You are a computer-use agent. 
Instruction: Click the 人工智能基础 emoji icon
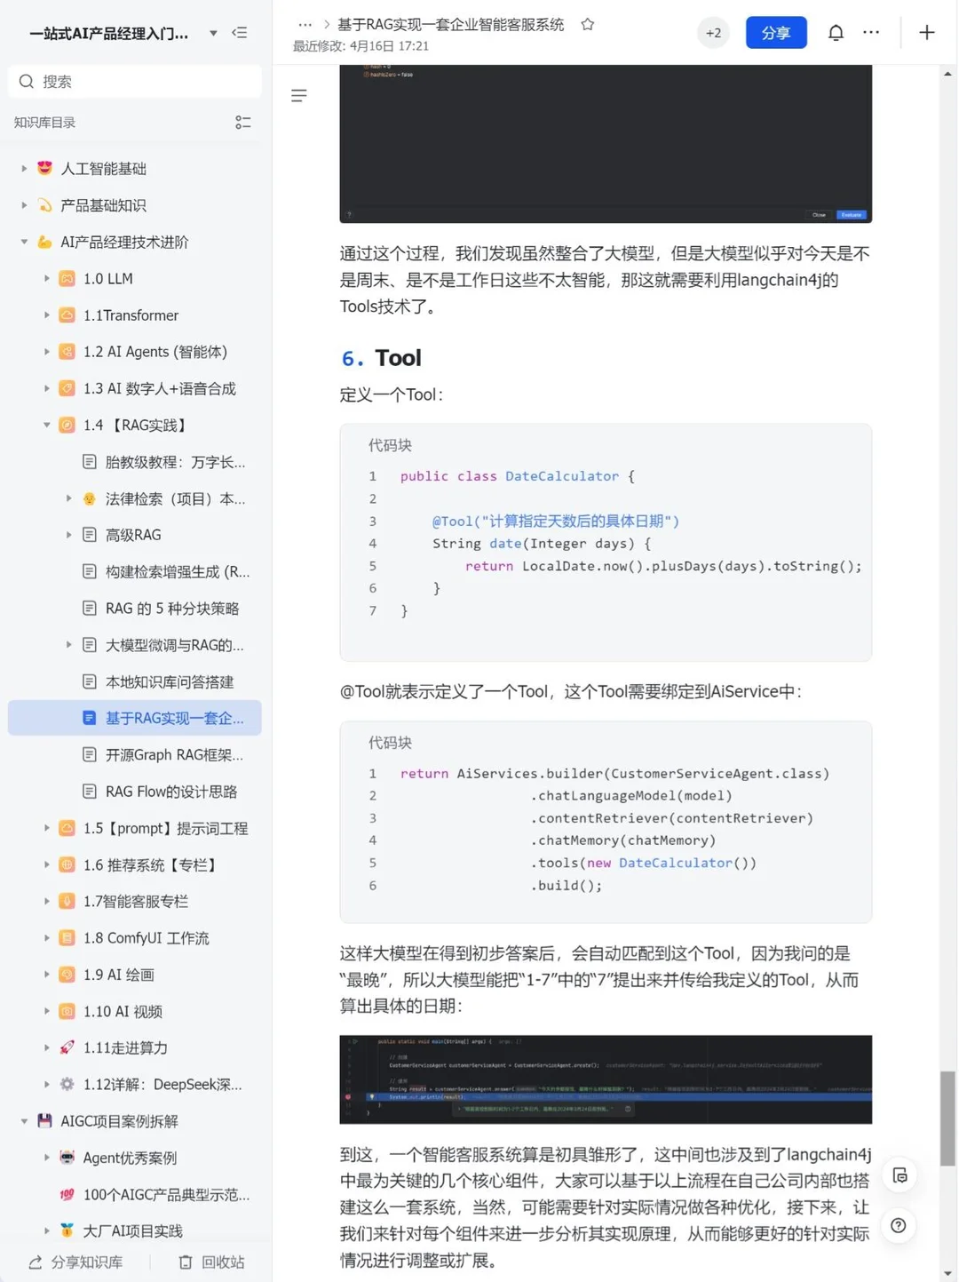pos(44,168)
